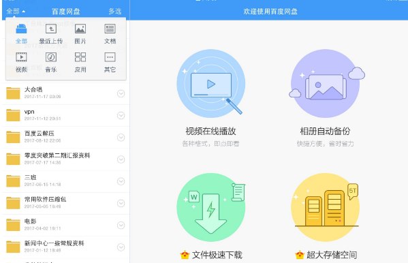Select the 视频在线播放 heading text
408x263 pixels.
pos(210,131)
